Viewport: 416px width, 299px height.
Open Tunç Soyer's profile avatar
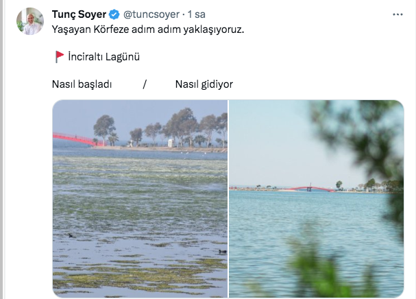click(x=30, y=21)
